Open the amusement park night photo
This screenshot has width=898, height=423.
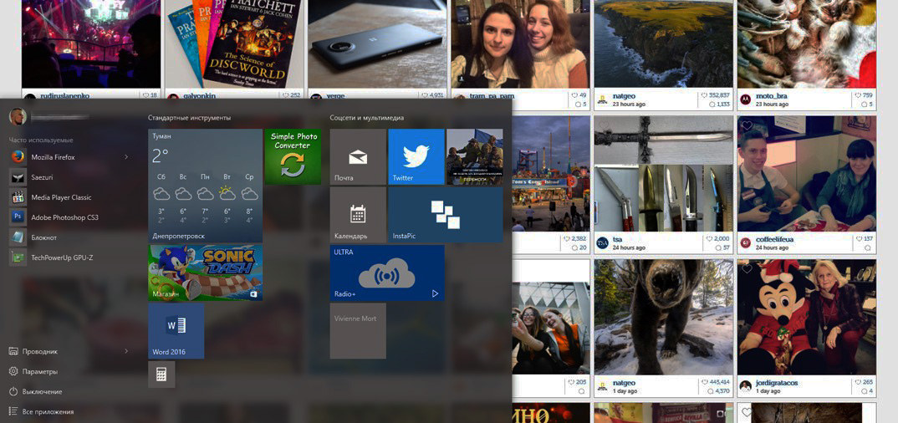(x=550, y=173)
